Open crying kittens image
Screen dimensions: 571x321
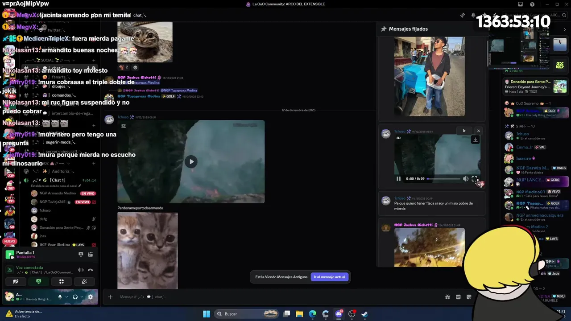click(148, 250)
